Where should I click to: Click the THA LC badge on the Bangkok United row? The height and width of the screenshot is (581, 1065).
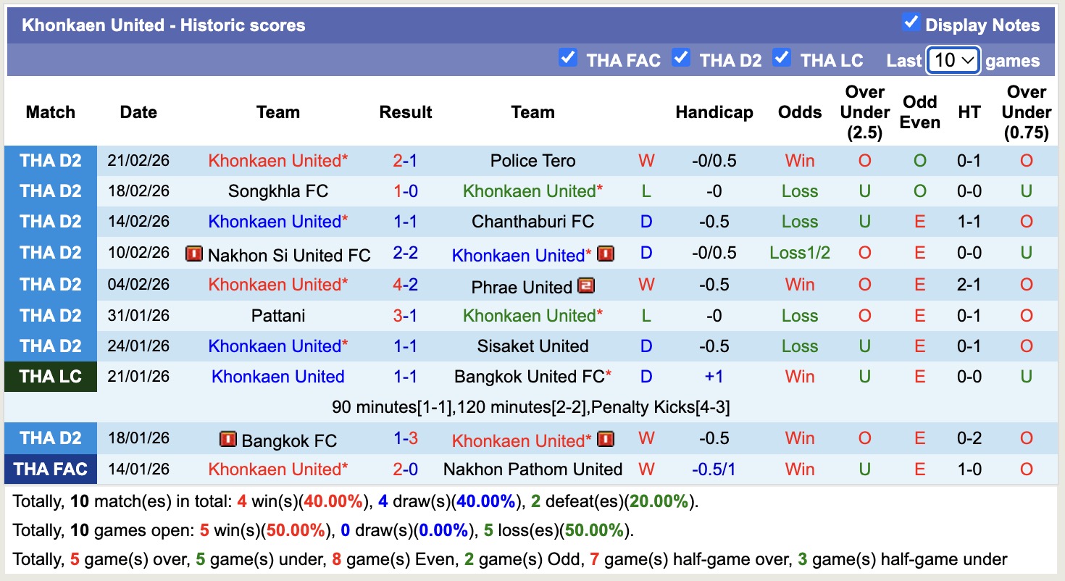point(51,376)
